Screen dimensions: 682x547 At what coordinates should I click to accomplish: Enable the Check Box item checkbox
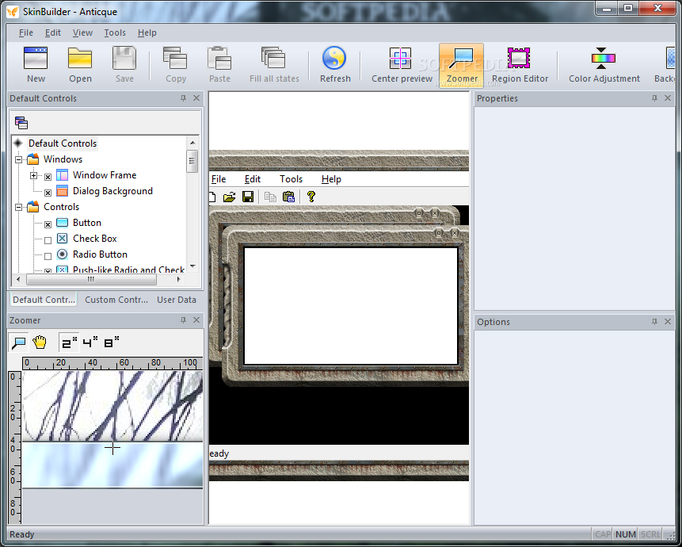pos(48,240)
